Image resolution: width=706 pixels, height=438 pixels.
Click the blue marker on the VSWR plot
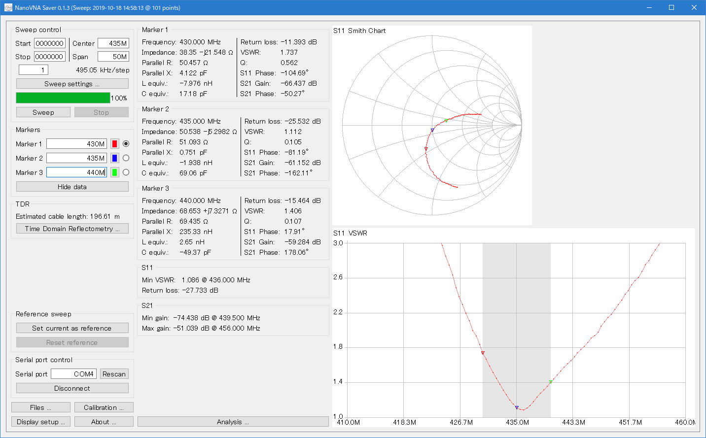coord(517,407)
